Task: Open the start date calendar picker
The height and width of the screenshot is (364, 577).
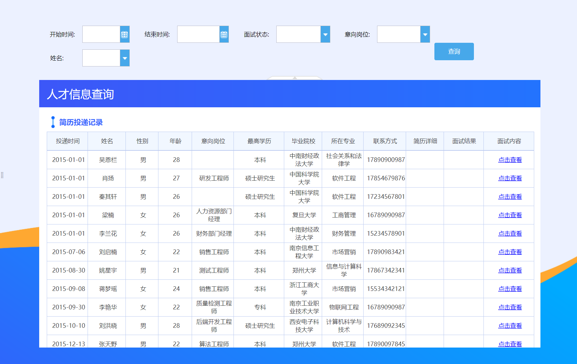Action: (124, 34)
